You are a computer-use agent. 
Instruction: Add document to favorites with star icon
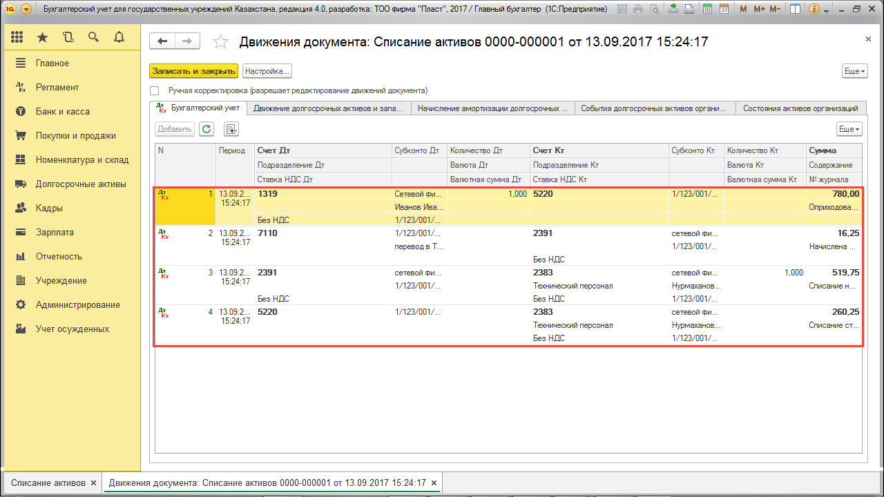click(x=220, y=41)
